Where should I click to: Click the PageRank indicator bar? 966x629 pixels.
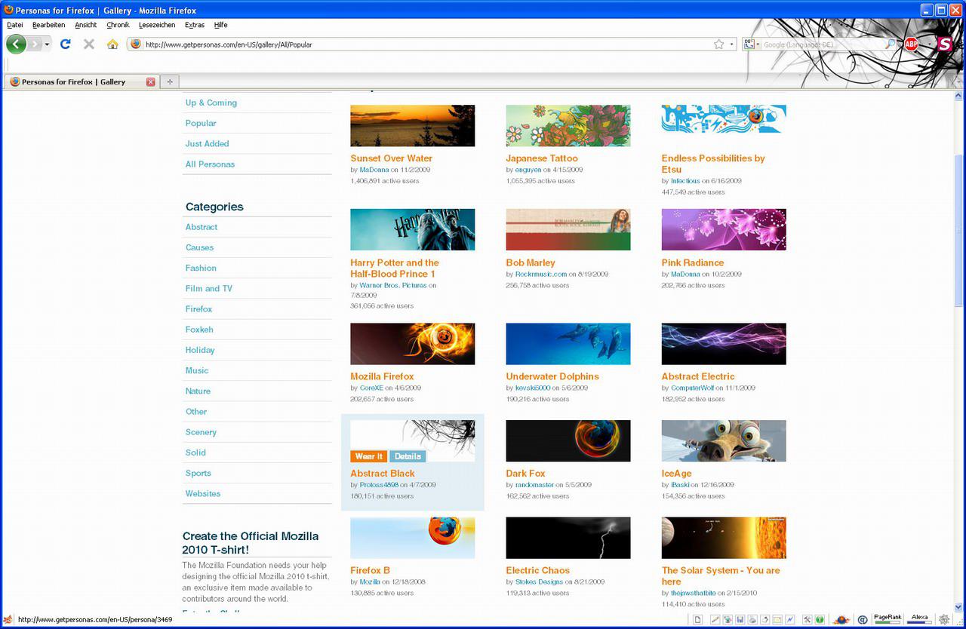click(x=888, y=620)
